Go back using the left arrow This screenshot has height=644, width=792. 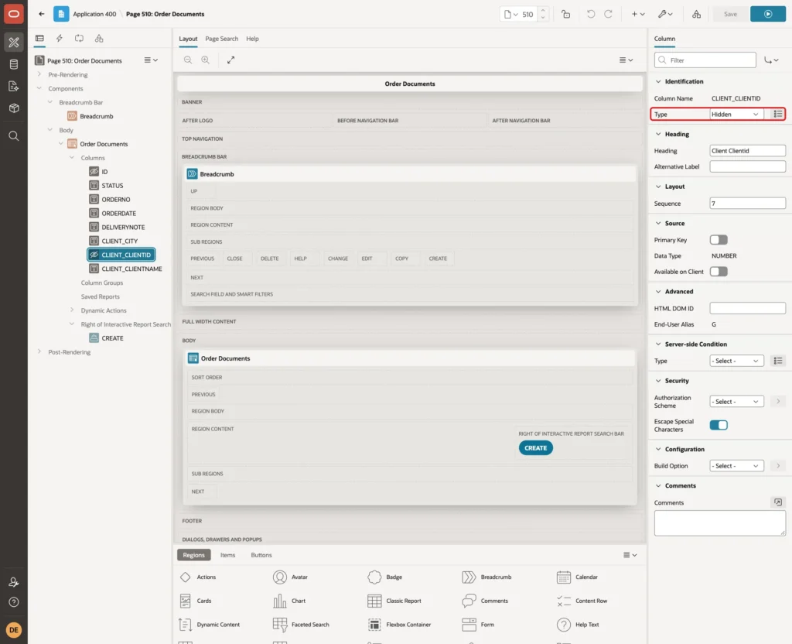point(42,14)
